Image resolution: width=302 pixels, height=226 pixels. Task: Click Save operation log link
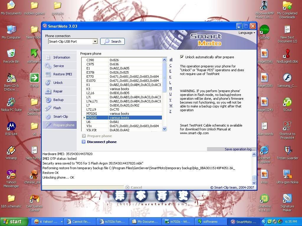(x=239, y=149)
